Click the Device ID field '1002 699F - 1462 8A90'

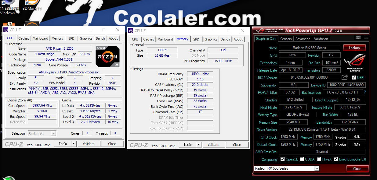(346, 85)
